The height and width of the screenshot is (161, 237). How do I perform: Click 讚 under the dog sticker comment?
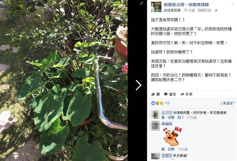(163, 149)
